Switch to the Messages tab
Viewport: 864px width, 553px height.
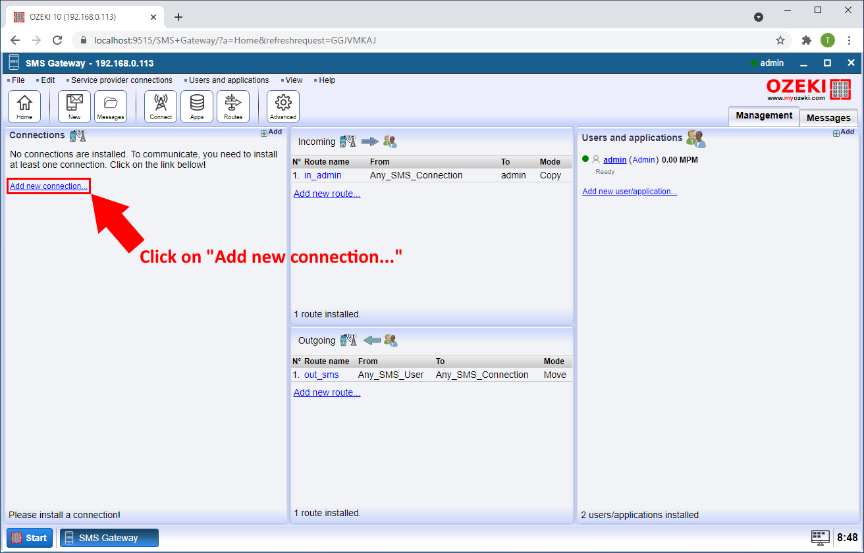828,118
